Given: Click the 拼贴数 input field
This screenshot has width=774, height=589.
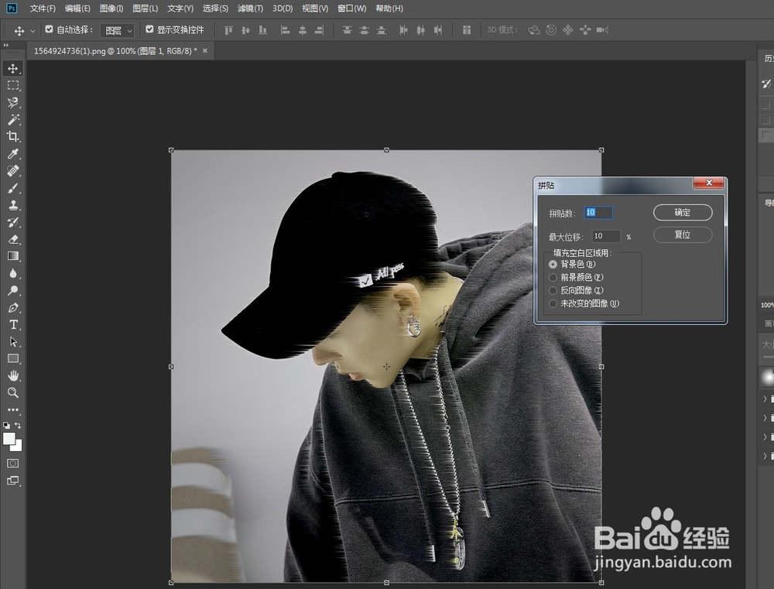Looking at the screenshot, I should (x=598, y=212).
